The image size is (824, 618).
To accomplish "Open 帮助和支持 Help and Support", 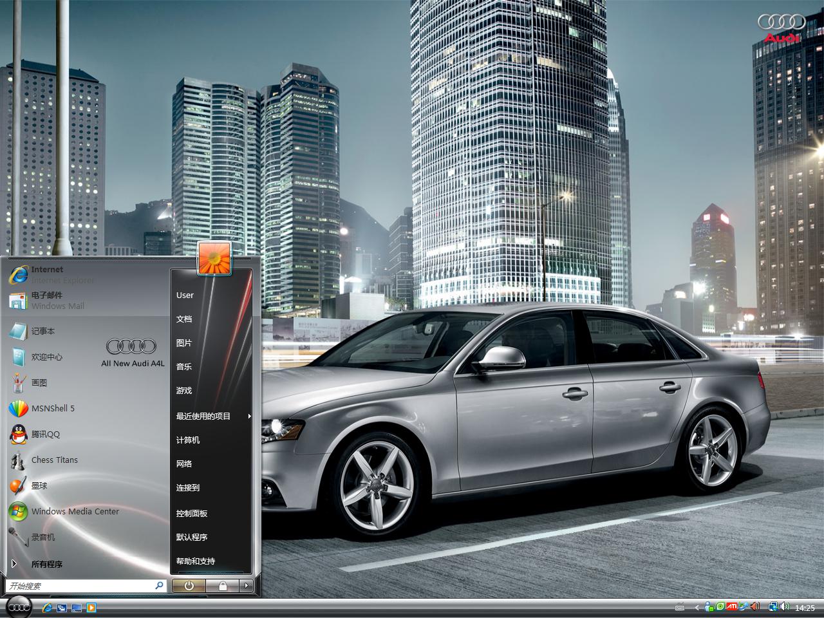I will click(211, 561).
